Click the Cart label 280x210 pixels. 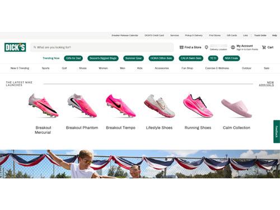(270, 48)
